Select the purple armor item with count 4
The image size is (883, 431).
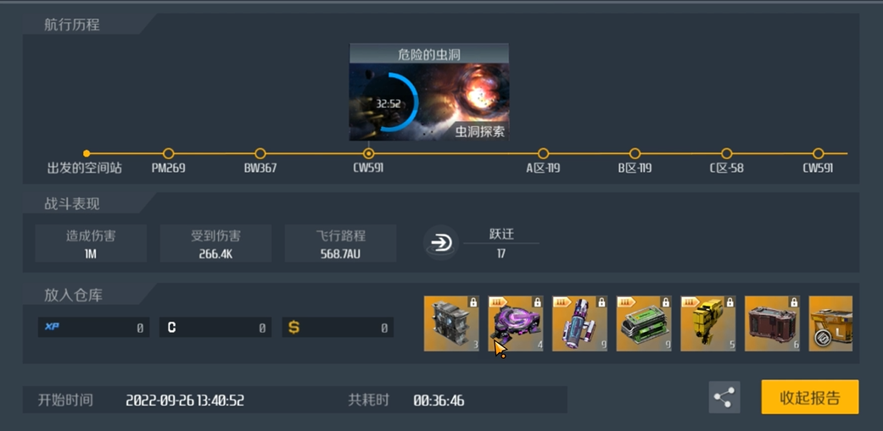(x=515, y=323)
